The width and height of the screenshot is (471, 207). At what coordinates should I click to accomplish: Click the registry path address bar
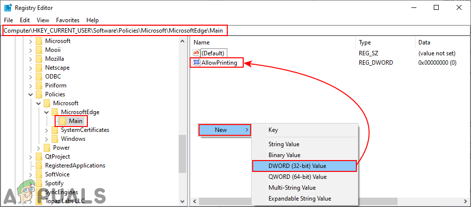[x=116, y=31]
